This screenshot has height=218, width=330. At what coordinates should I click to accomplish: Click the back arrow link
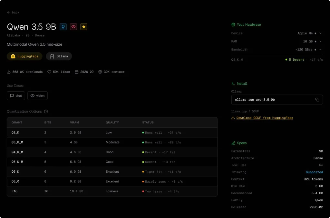[13, 13]
